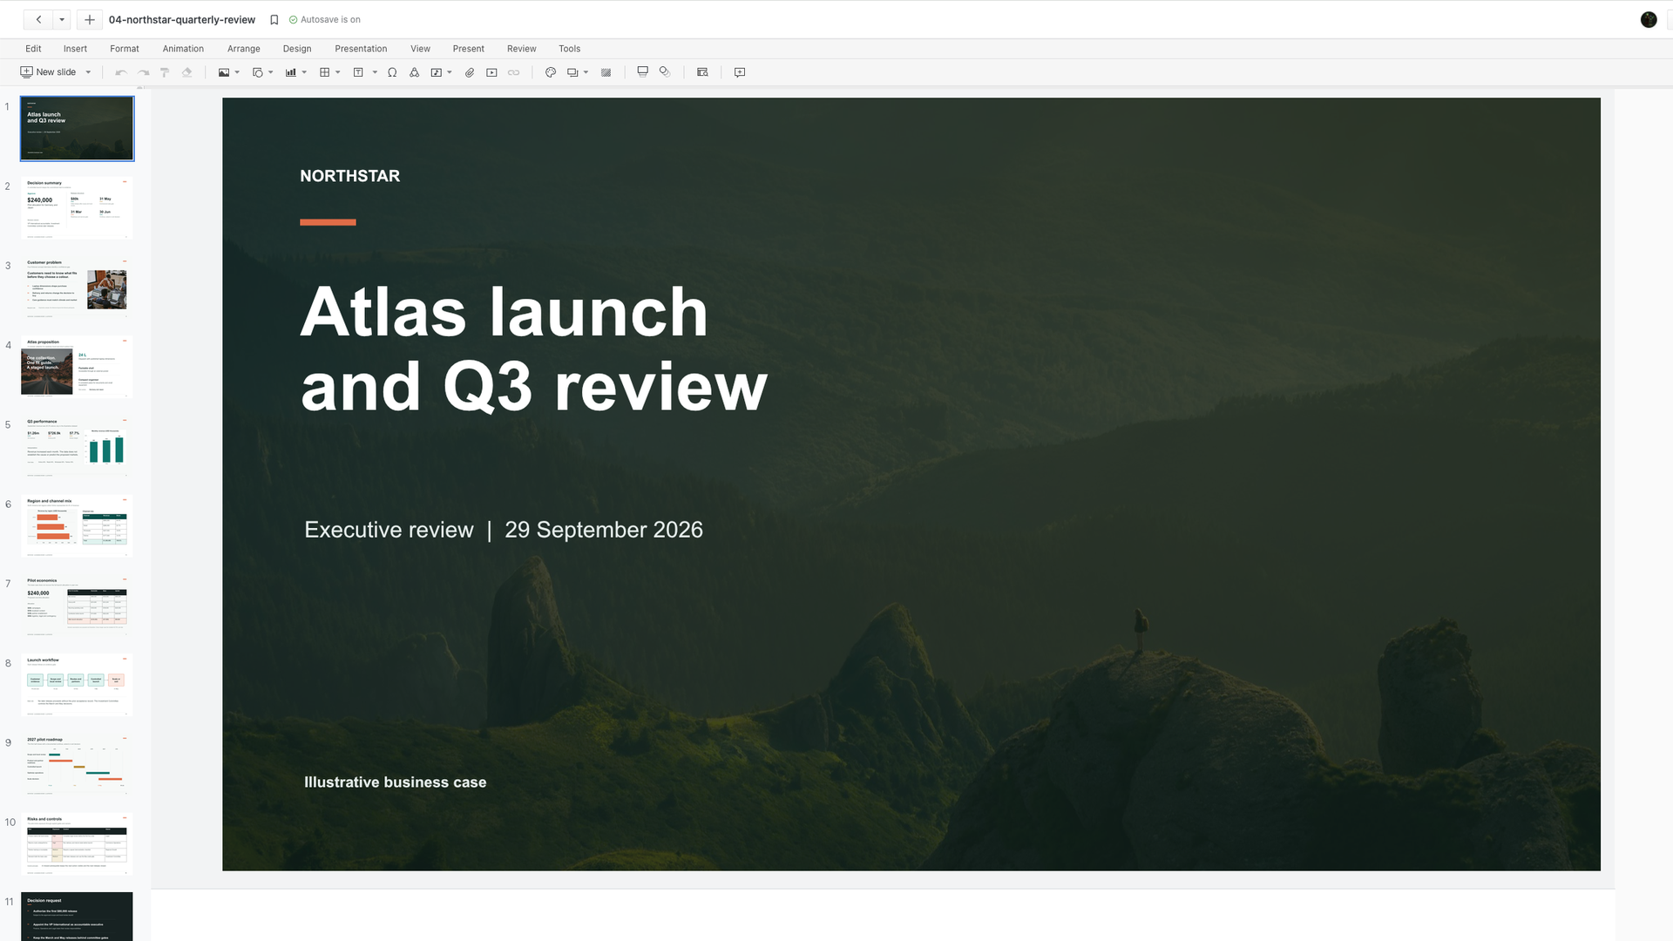Screen dimensions: 1673x941
Task: Open the Tools menu
Action: pos(570,49)
